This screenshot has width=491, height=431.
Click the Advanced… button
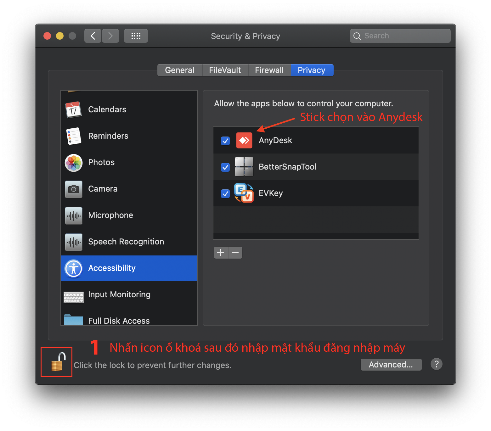click(x=391, y=365)
